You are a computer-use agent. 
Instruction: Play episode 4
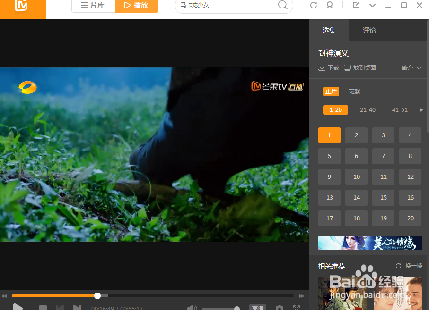(410, 135)
